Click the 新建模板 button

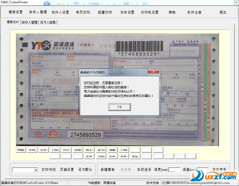point(108,170)
